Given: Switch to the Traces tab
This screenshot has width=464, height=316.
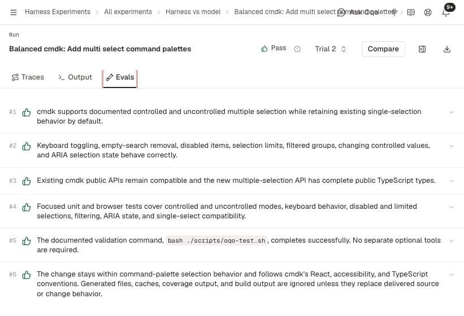Looking at the screenshot, I should point(28,77).
